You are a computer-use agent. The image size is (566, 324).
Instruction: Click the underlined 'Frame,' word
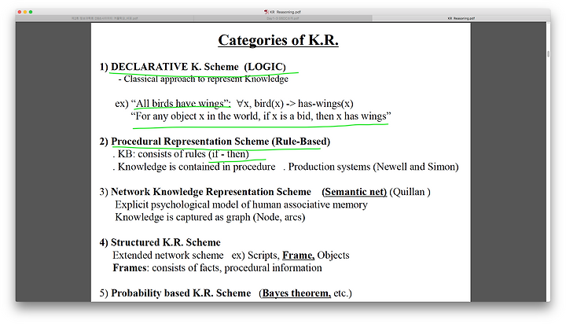pyautogui.click(x=298, y=256)
